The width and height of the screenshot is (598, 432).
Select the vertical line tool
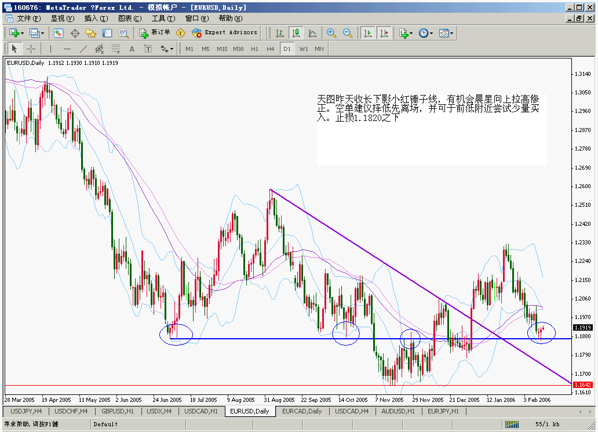pyautogui.click(x=50, y=49)
